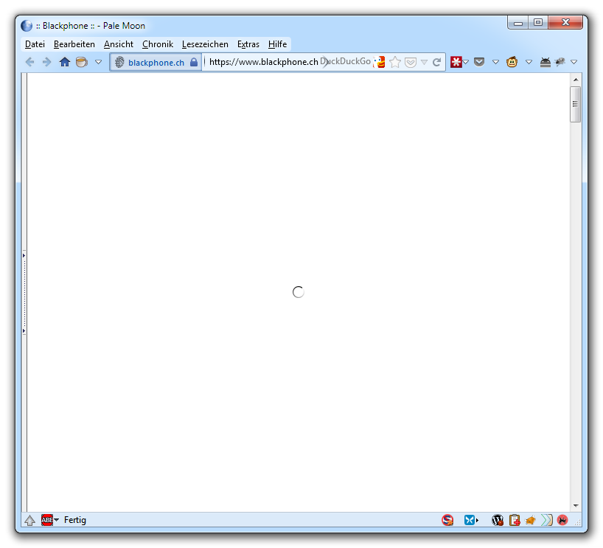Click the DuckDuckGo search field

click(x=346, y=62)
